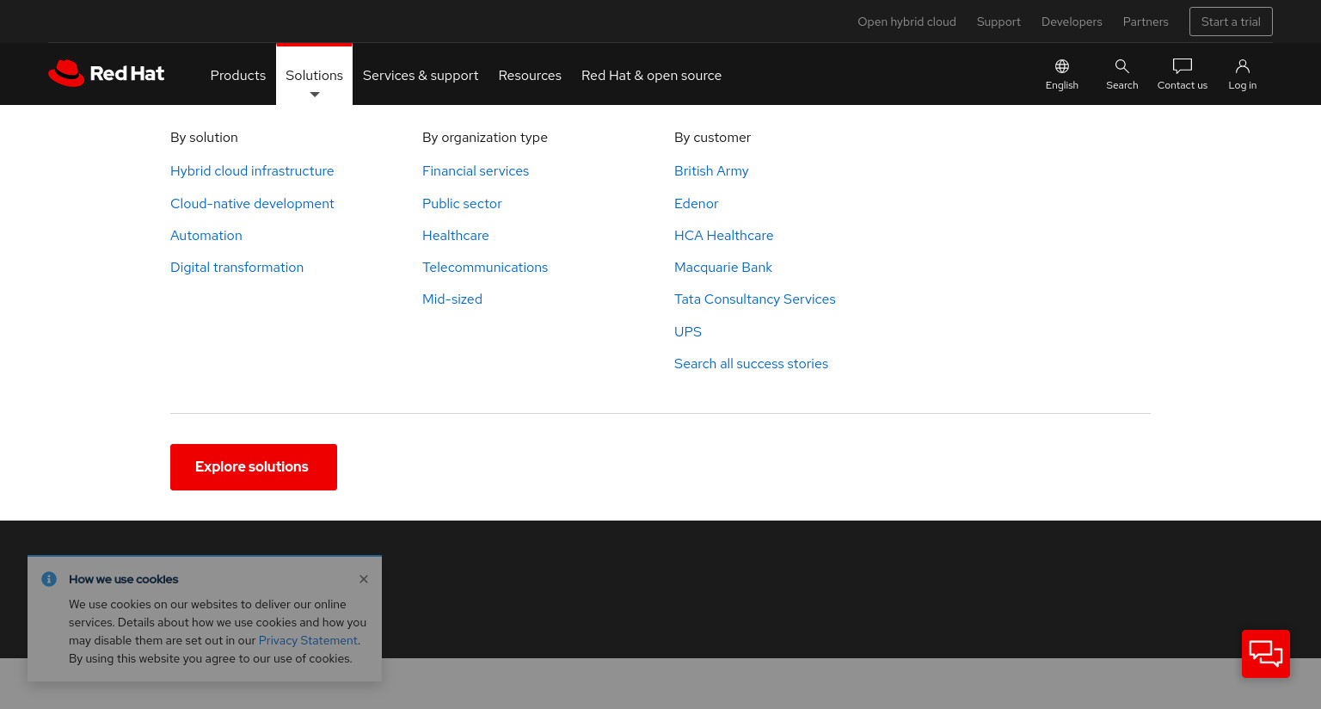
Task: Click the 'How we use cookies' heading
Action: click(x=124, y=579)
